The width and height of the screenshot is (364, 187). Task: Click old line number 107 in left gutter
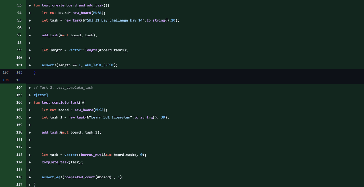pyautogui.click(x=5, y=72)
